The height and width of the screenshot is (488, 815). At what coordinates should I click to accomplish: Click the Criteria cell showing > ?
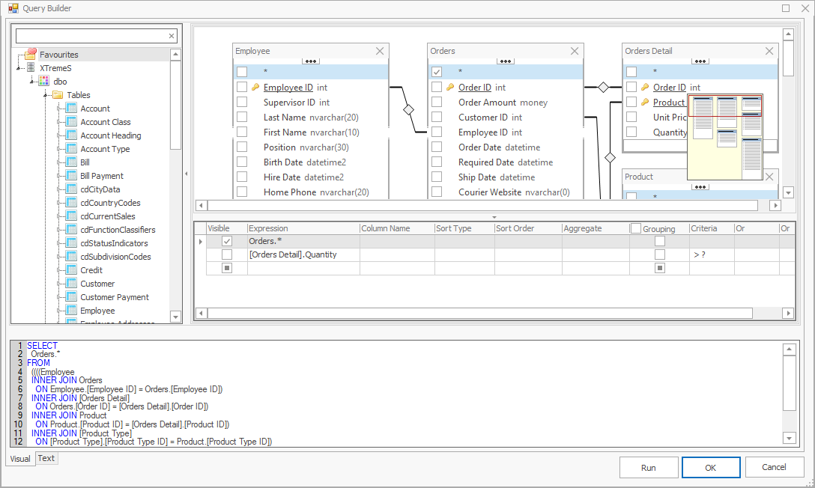[x=712, y=254]
